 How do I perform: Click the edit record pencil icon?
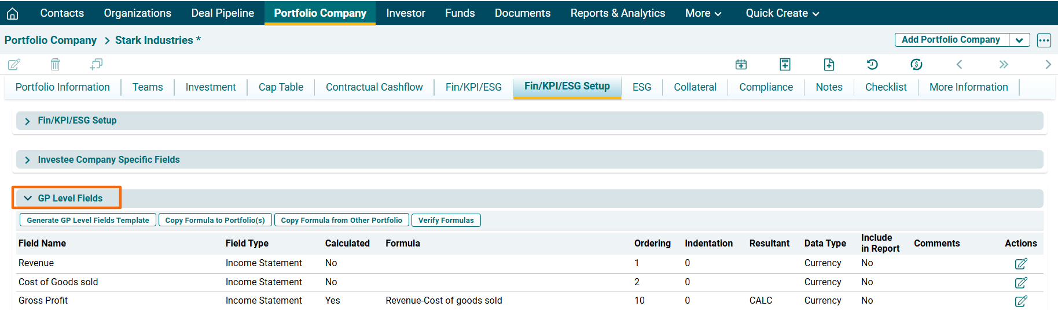click(14, 64)
